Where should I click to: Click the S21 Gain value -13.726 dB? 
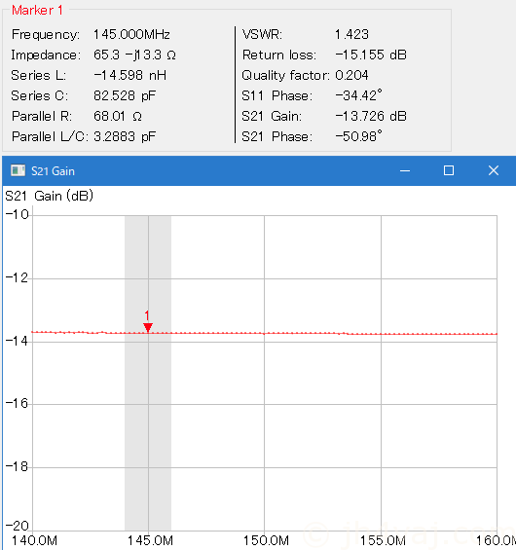pyautogui.click(x=371, y=116)
